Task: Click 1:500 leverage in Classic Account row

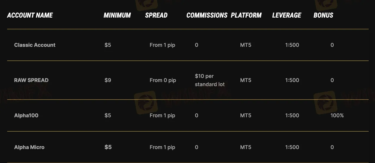Action: click(x=292, y=45)
